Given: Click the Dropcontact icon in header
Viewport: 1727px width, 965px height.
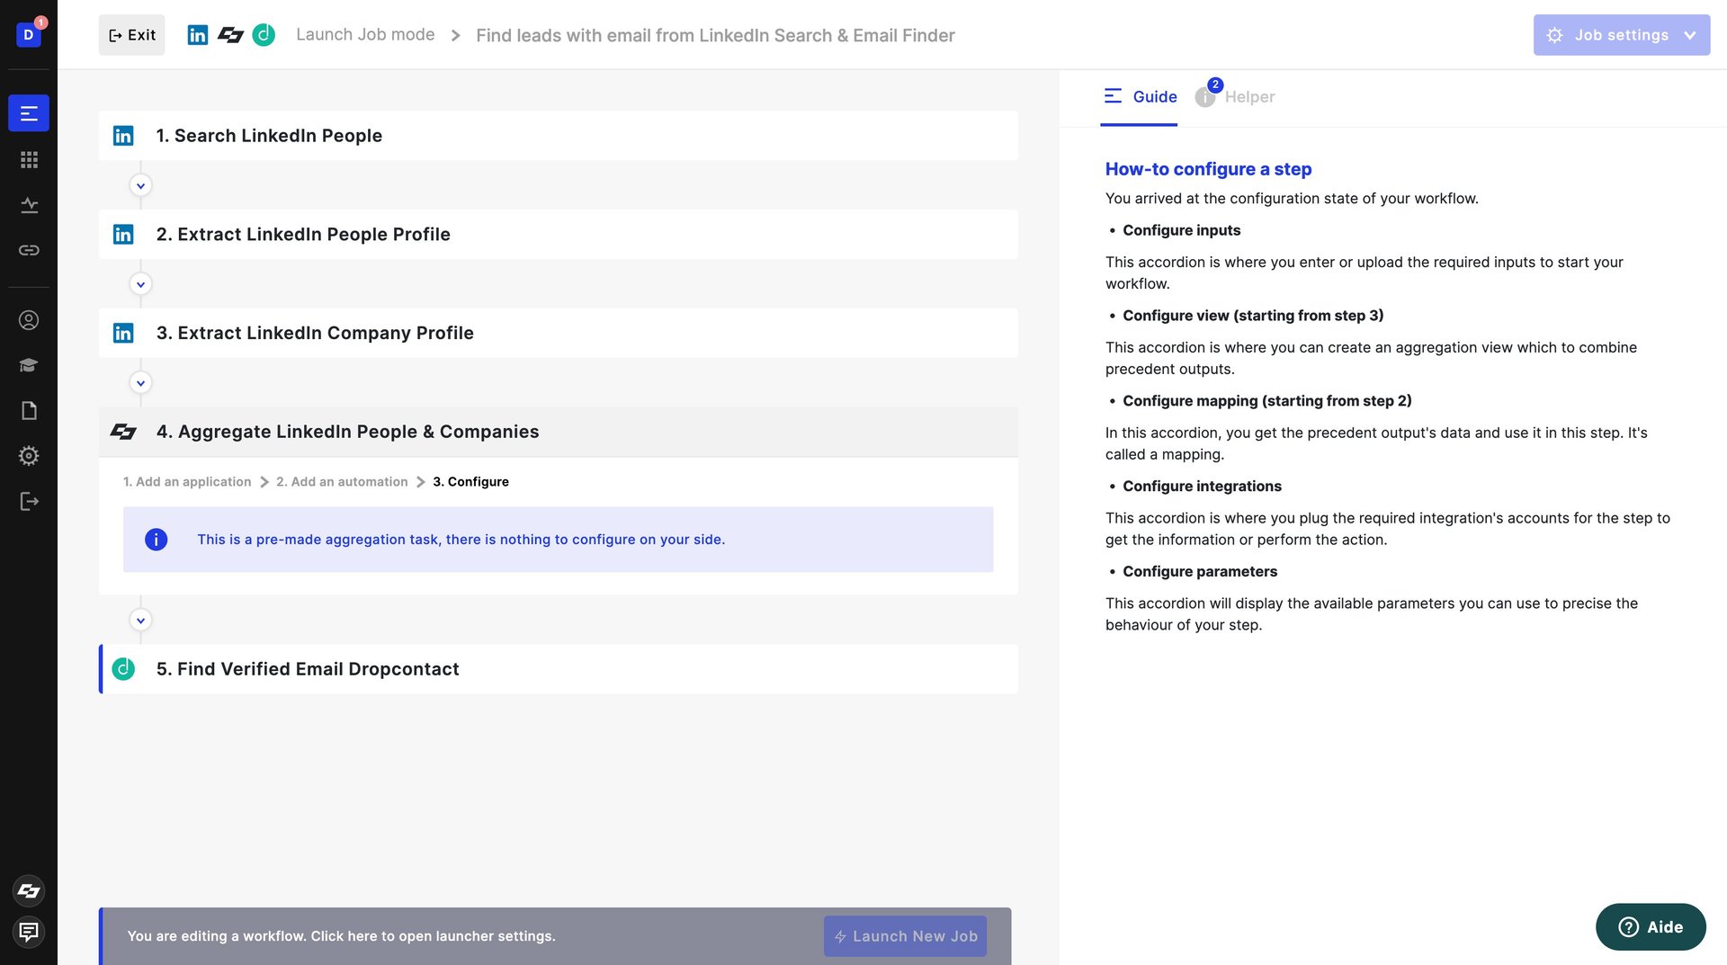Looking at the screenshot, I should pos(264,35).
